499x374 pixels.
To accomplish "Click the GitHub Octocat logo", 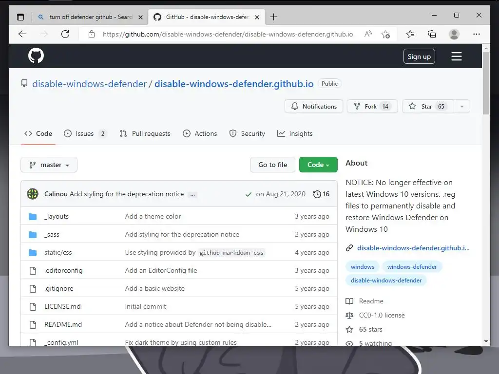I will (x=36, y=56).
